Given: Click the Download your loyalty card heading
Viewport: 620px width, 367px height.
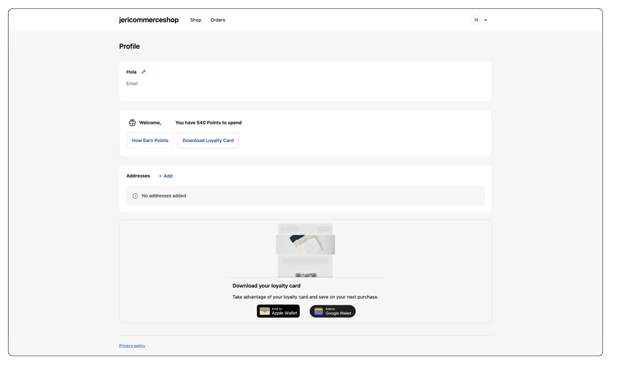Looking at the screenshot, I should [x=266, y=286].
